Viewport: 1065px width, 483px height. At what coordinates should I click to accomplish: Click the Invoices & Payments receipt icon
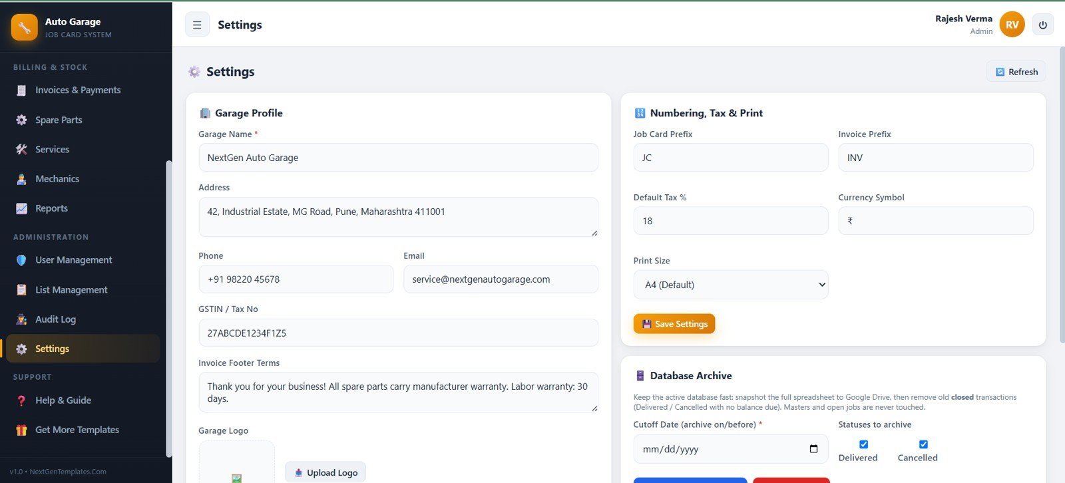tap(21, 90)
